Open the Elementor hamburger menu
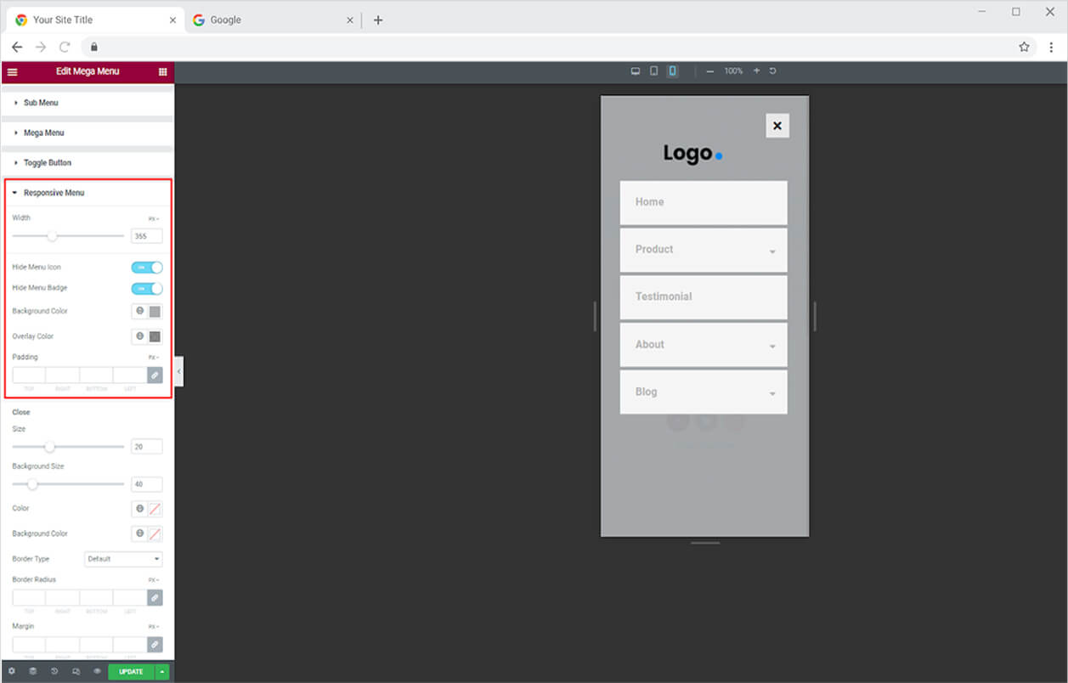1068x683 pixels. (12, 72)
